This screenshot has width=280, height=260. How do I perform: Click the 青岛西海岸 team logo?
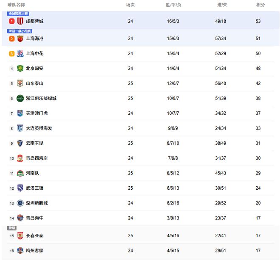click(x=20, y=158)
